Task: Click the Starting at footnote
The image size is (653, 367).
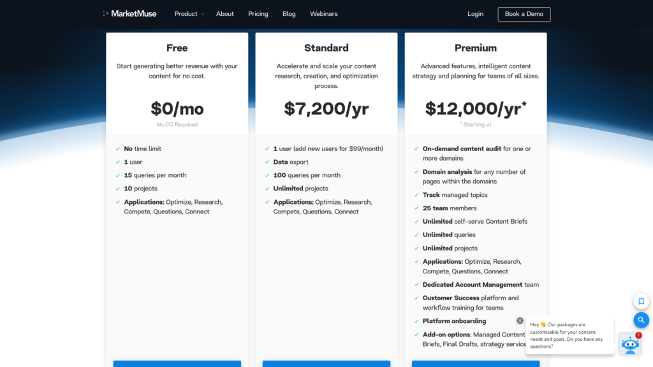Action: tap(476, 124)
